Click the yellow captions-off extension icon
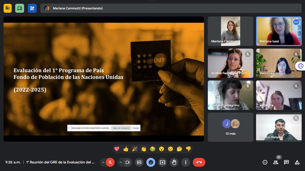Viewport: 305px width, 171px height. coord(7,8)
